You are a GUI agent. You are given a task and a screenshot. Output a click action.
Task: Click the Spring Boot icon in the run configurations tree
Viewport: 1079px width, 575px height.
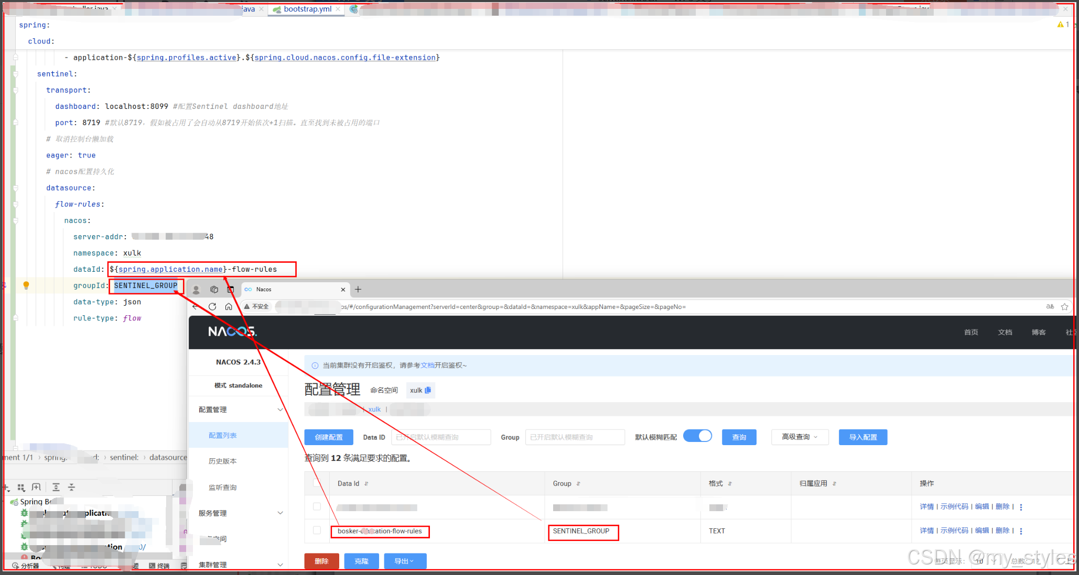tap(13, 501)
